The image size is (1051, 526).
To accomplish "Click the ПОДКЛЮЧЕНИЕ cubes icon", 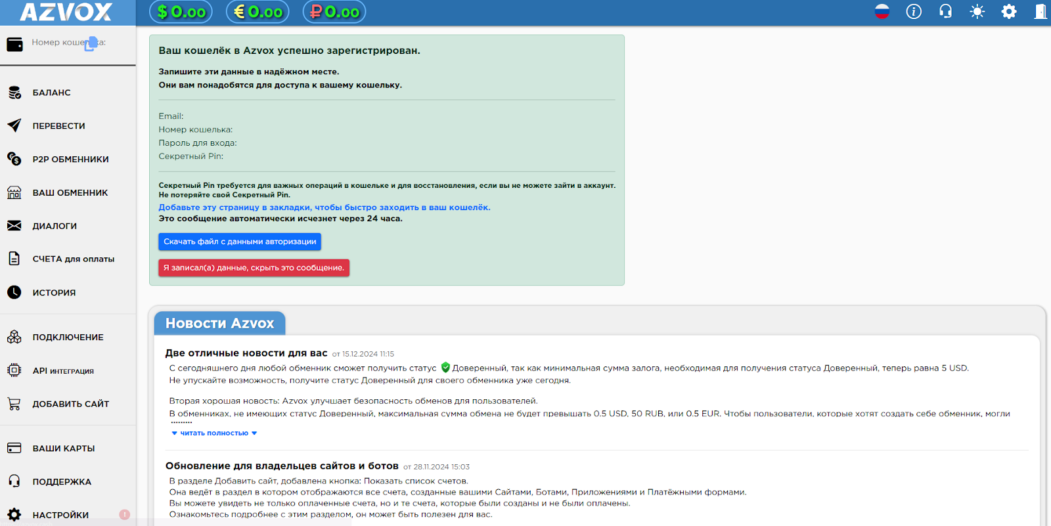I will point(14,337).
